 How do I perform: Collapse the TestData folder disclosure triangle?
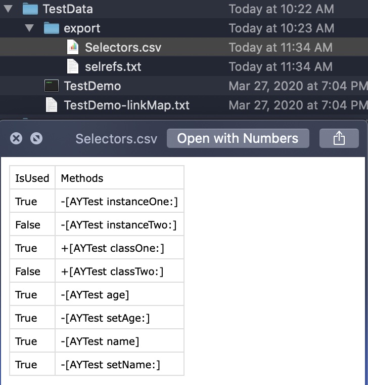(x=8, y=9)
